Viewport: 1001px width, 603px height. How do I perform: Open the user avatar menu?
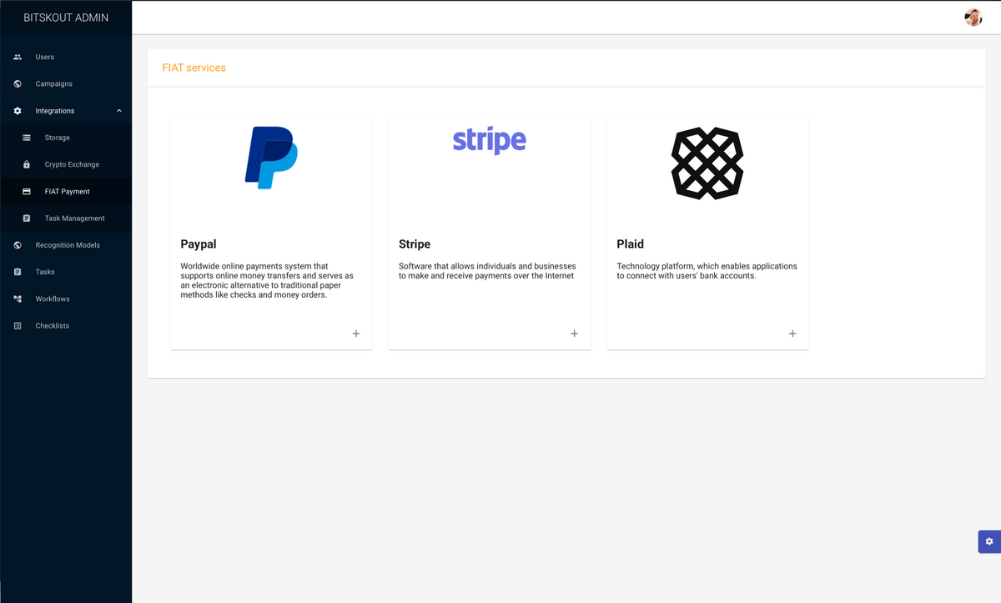973,18
